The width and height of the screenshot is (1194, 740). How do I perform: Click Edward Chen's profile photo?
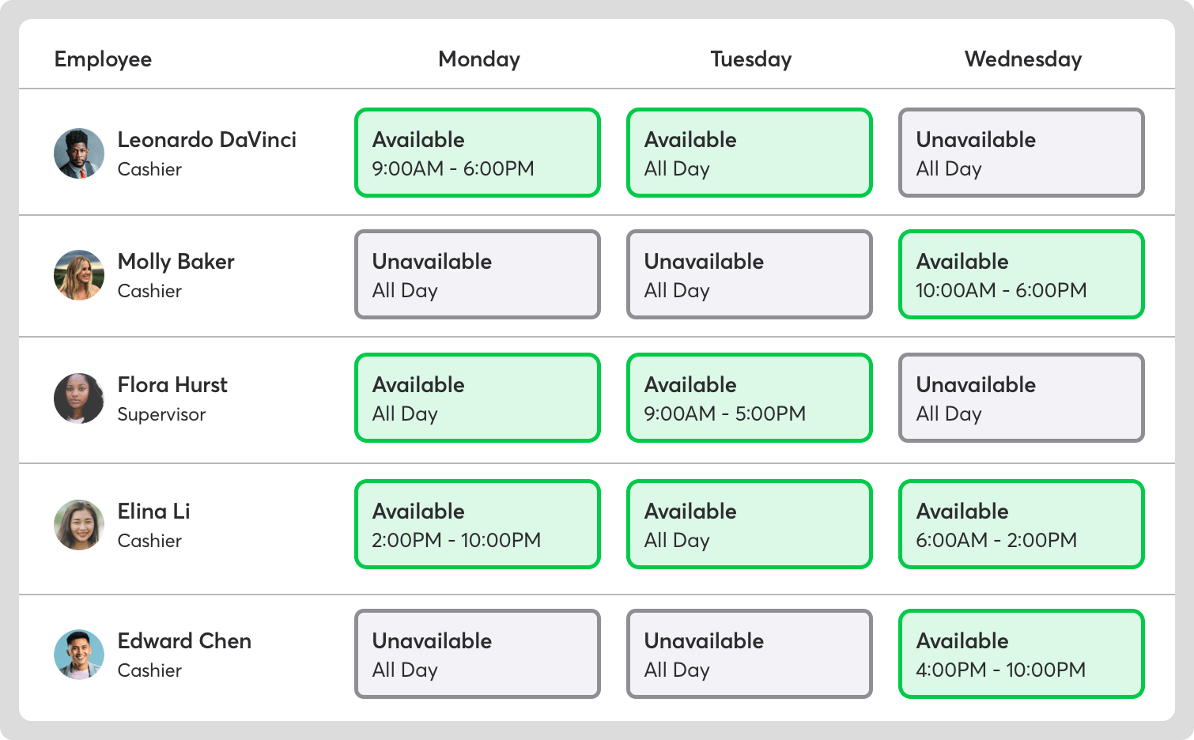click(79, 655)
